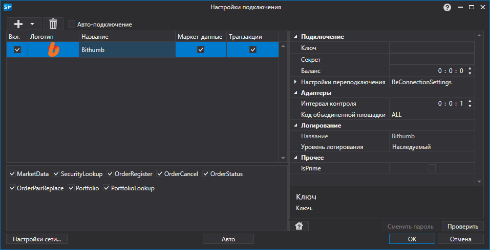Screen dimensions: 490x250
Task: Collapse the Логирование section
Action: 295,126
